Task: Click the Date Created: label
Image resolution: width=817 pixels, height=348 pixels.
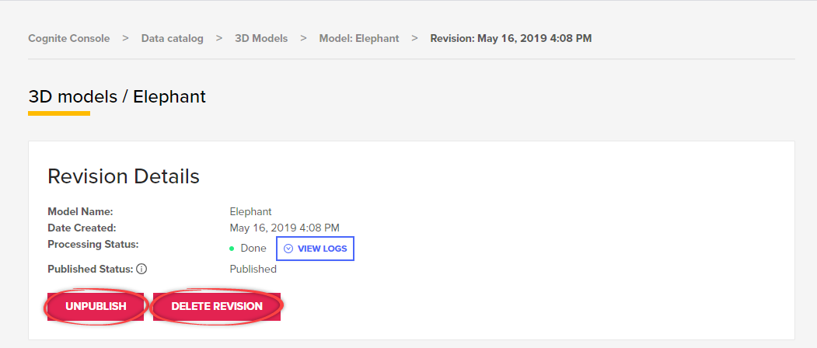Action: click(82, 228)
